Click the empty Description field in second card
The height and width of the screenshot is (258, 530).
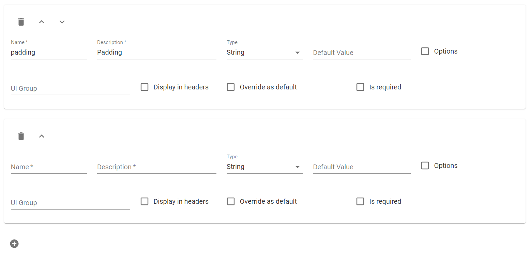coord(156,167)
